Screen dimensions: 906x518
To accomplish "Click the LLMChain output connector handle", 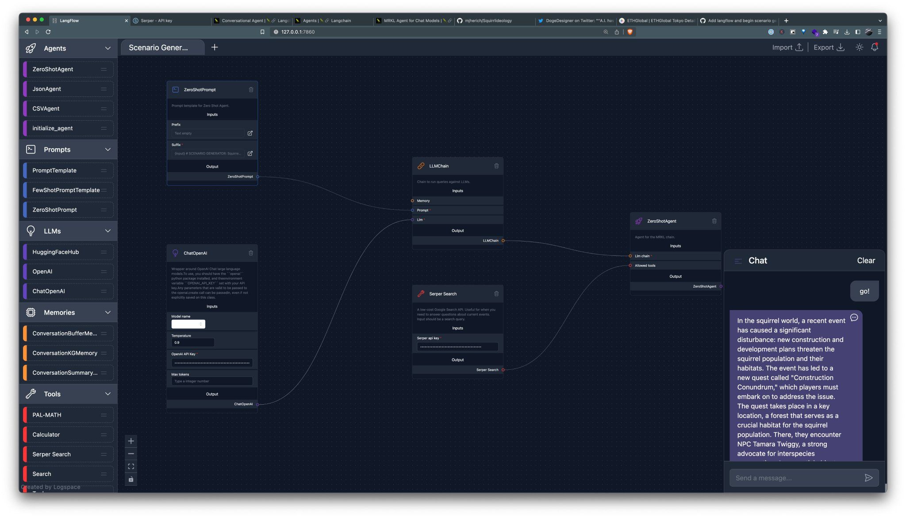I will [503, 241].
